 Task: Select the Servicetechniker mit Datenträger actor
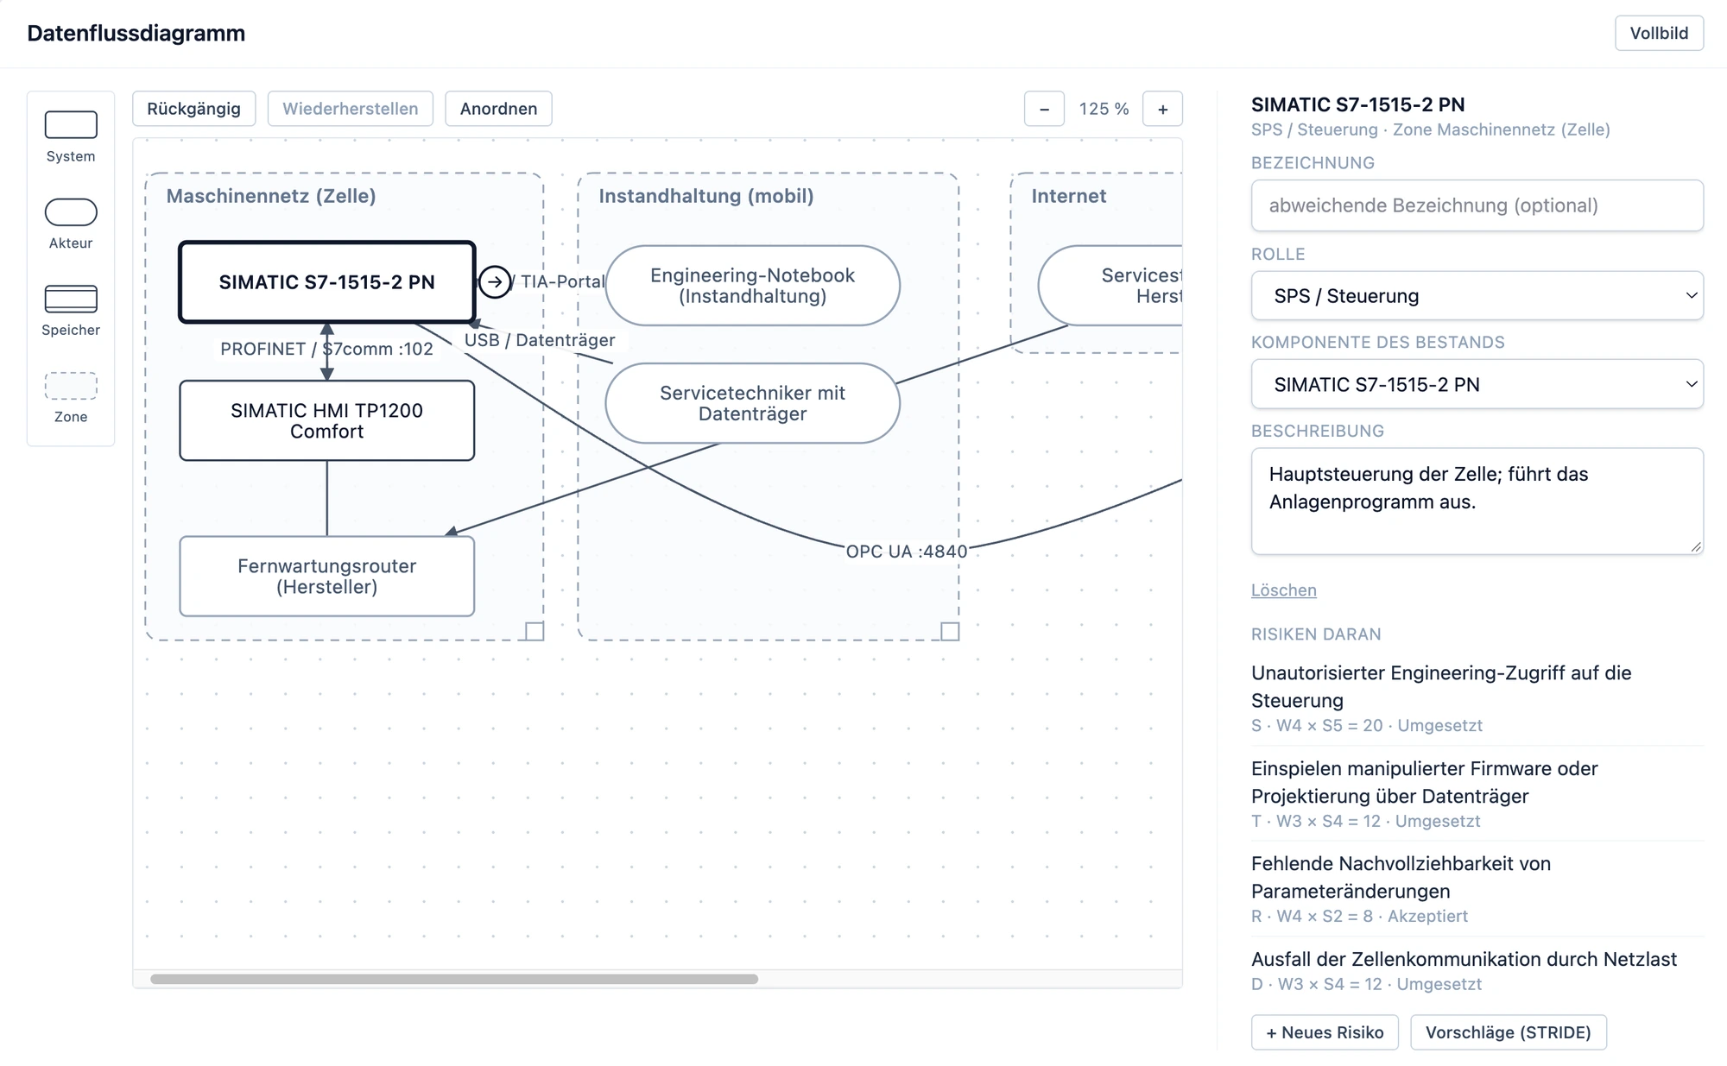pyautogui.click(x=752, y=403)
